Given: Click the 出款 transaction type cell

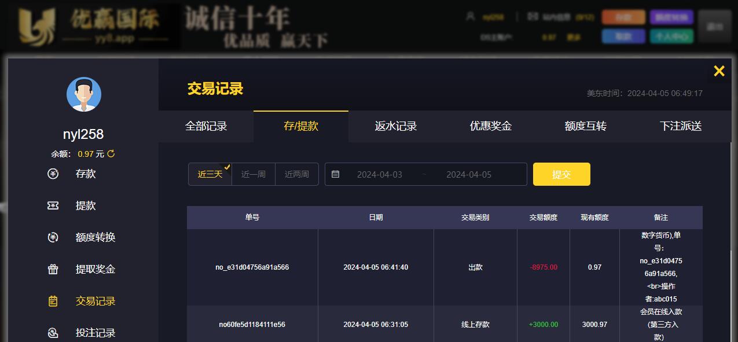Looking at the screenshot, I should 475,267.
